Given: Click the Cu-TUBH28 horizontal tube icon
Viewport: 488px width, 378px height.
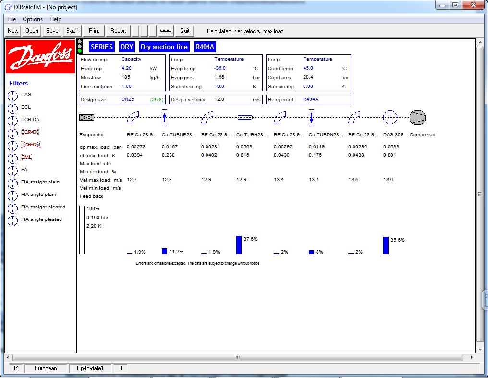Looking at the screenshot, I should tap(244, 117).
